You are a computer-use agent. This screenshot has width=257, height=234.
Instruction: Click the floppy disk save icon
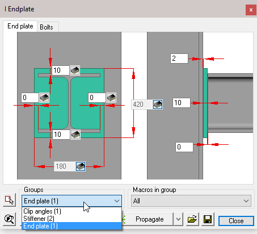click(x=208, y=219)
